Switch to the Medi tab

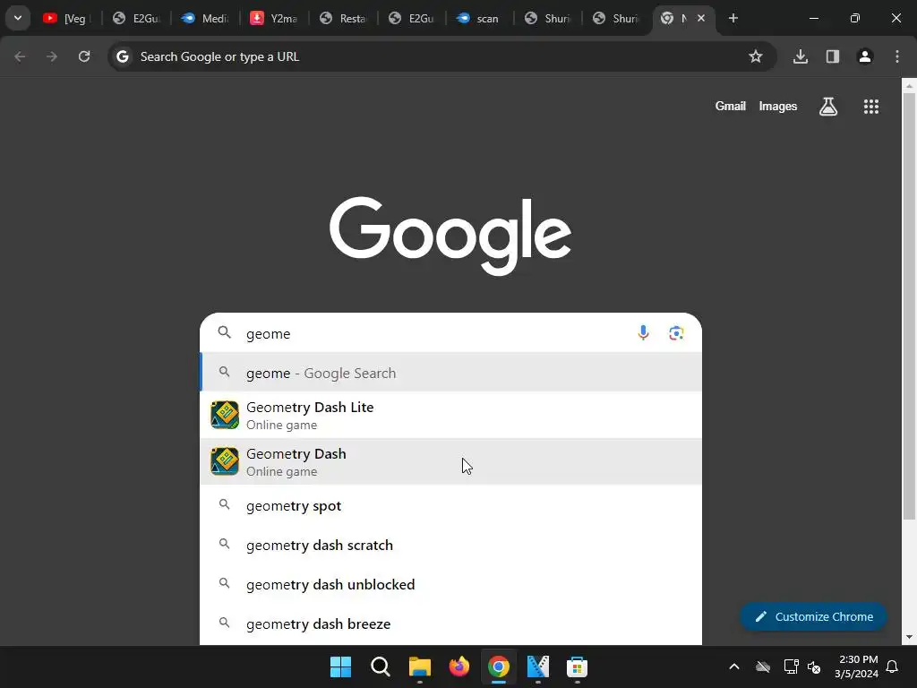[205, 18]
